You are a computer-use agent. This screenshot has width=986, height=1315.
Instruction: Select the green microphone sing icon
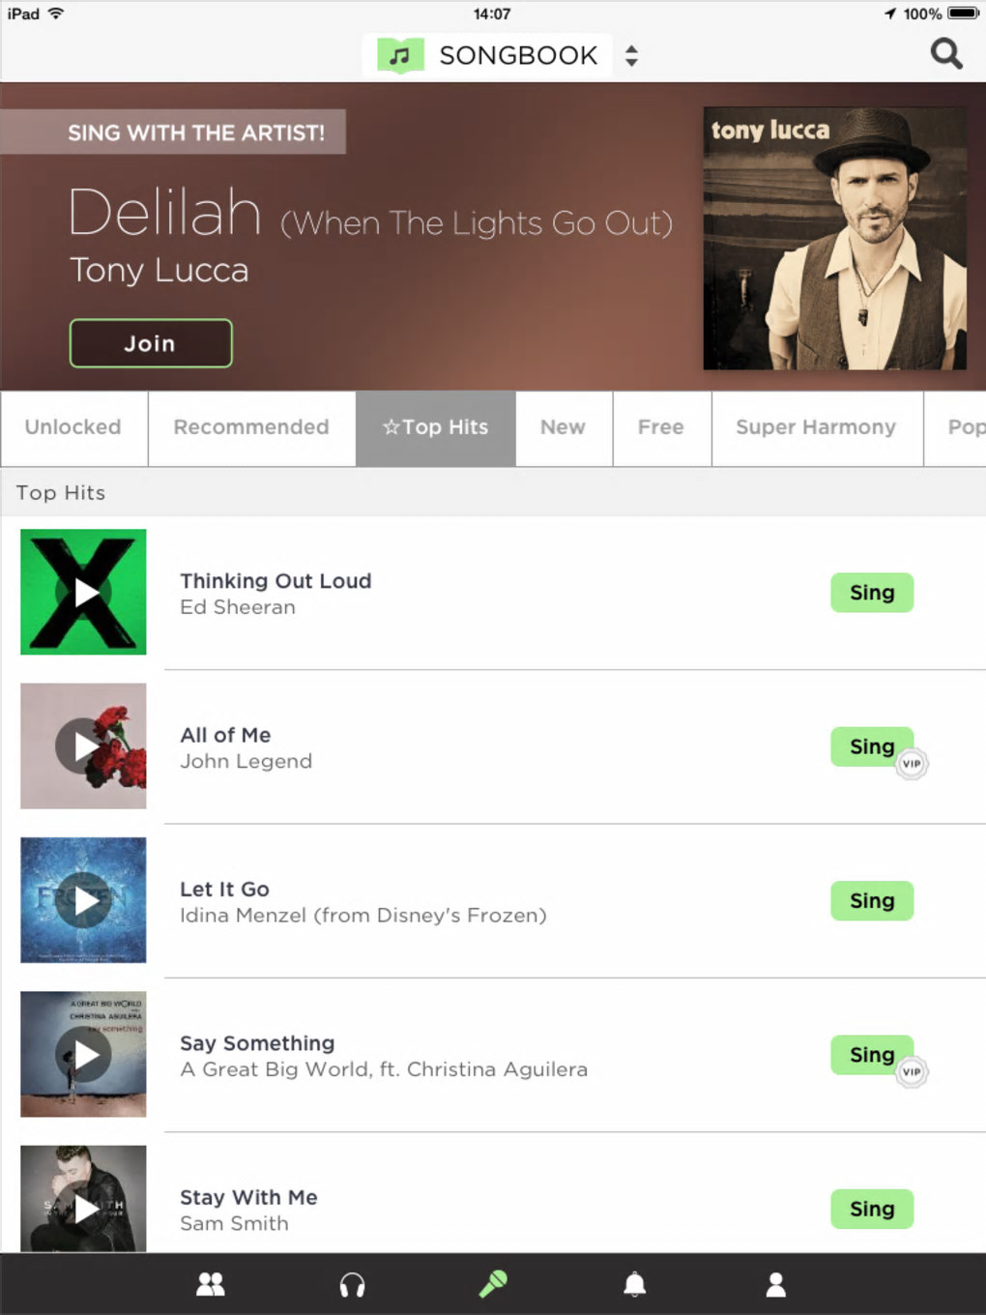[x=493, y=1284]
